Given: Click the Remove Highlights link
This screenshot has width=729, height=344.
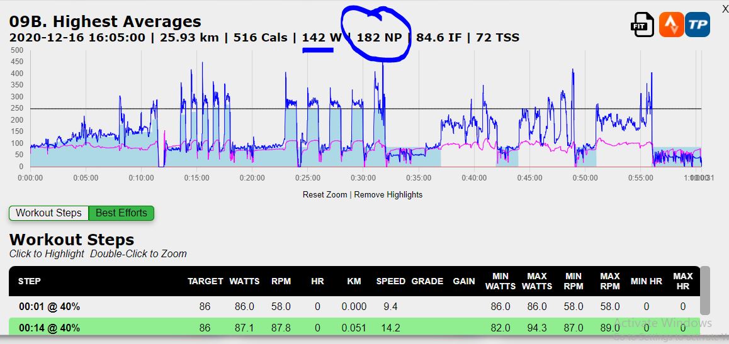Looking at the screenshot, I should [388, 194].
